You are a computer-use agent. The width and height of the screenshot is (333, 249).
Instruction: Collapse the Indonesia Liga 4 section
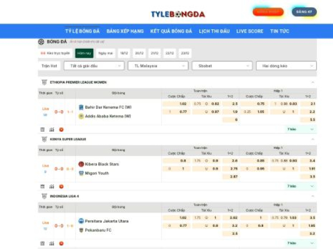pos(312,196)
